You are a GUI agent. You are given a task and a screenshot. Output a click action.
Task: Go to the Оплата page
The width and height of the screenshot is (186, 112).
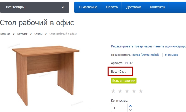click(x=112, y=7)
